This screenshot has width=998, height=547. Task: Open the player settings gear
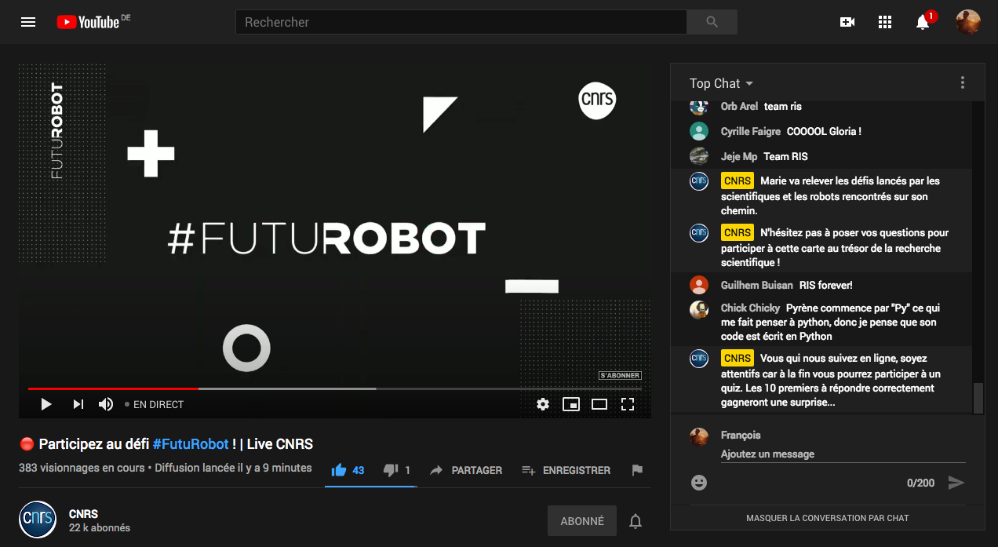tap(543, 404)
